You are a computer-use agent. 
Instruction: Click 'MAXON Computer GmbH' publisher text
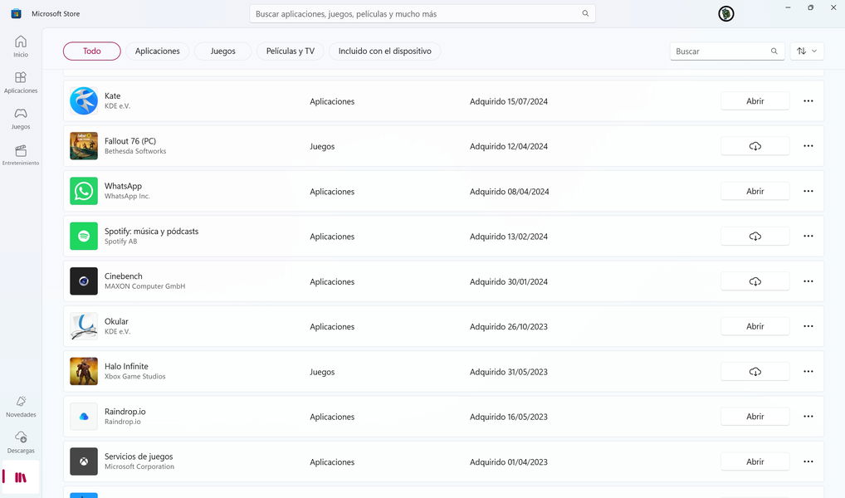[145, 286]
